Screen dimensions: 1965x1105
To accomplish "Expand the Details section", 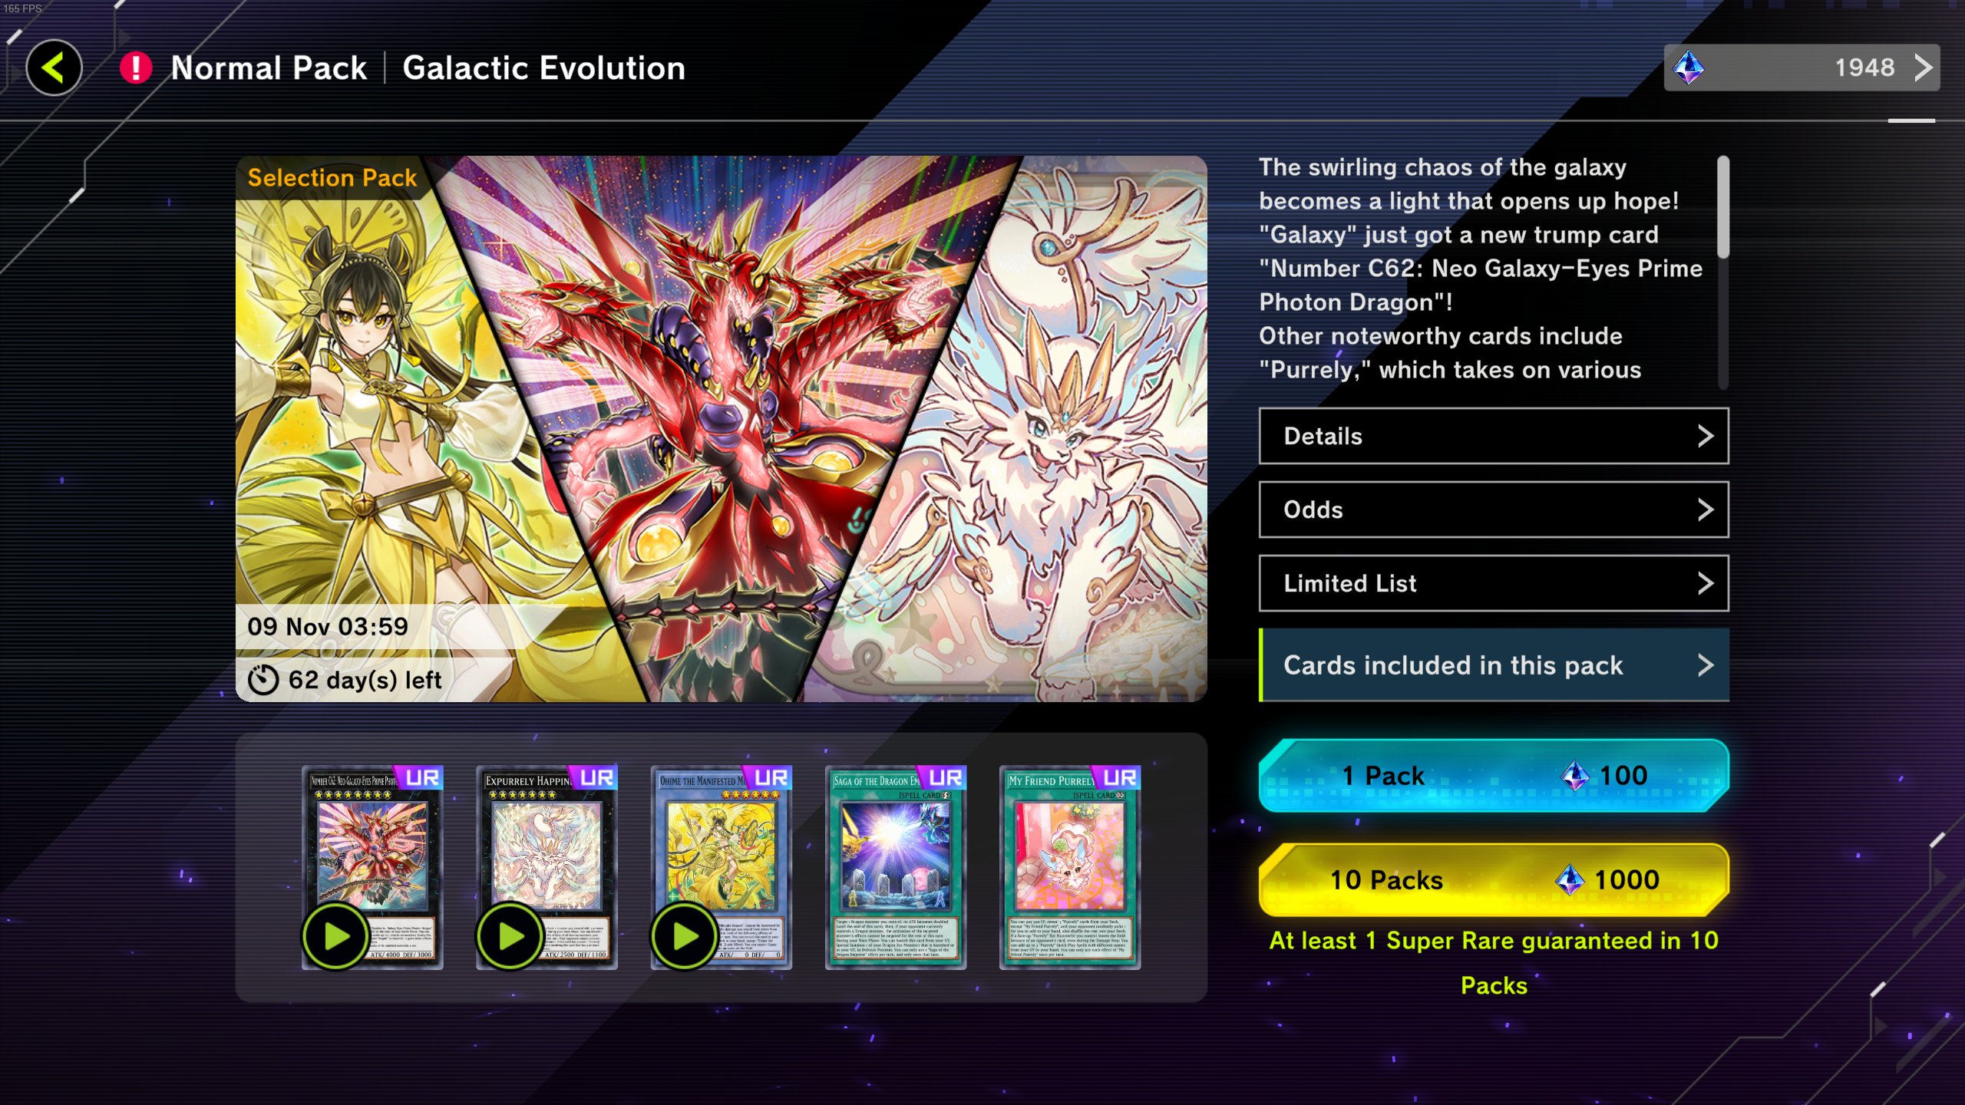I will point(1494,436).
